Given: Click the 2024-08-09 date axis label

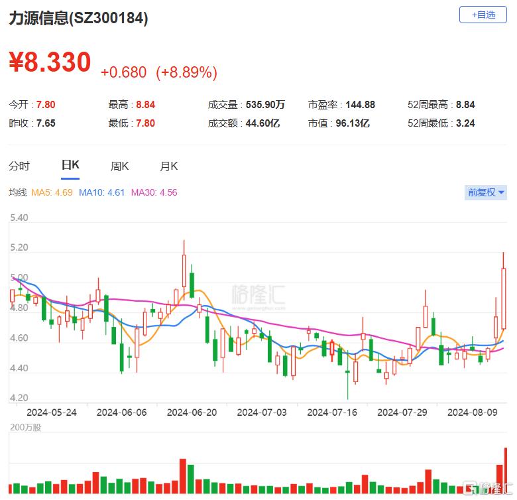Looking at the screenshot, I should (x=472, y=412).
